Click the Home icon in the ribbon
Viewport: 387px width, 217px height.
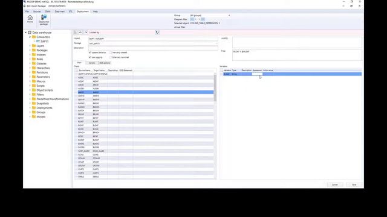[30, 17]
